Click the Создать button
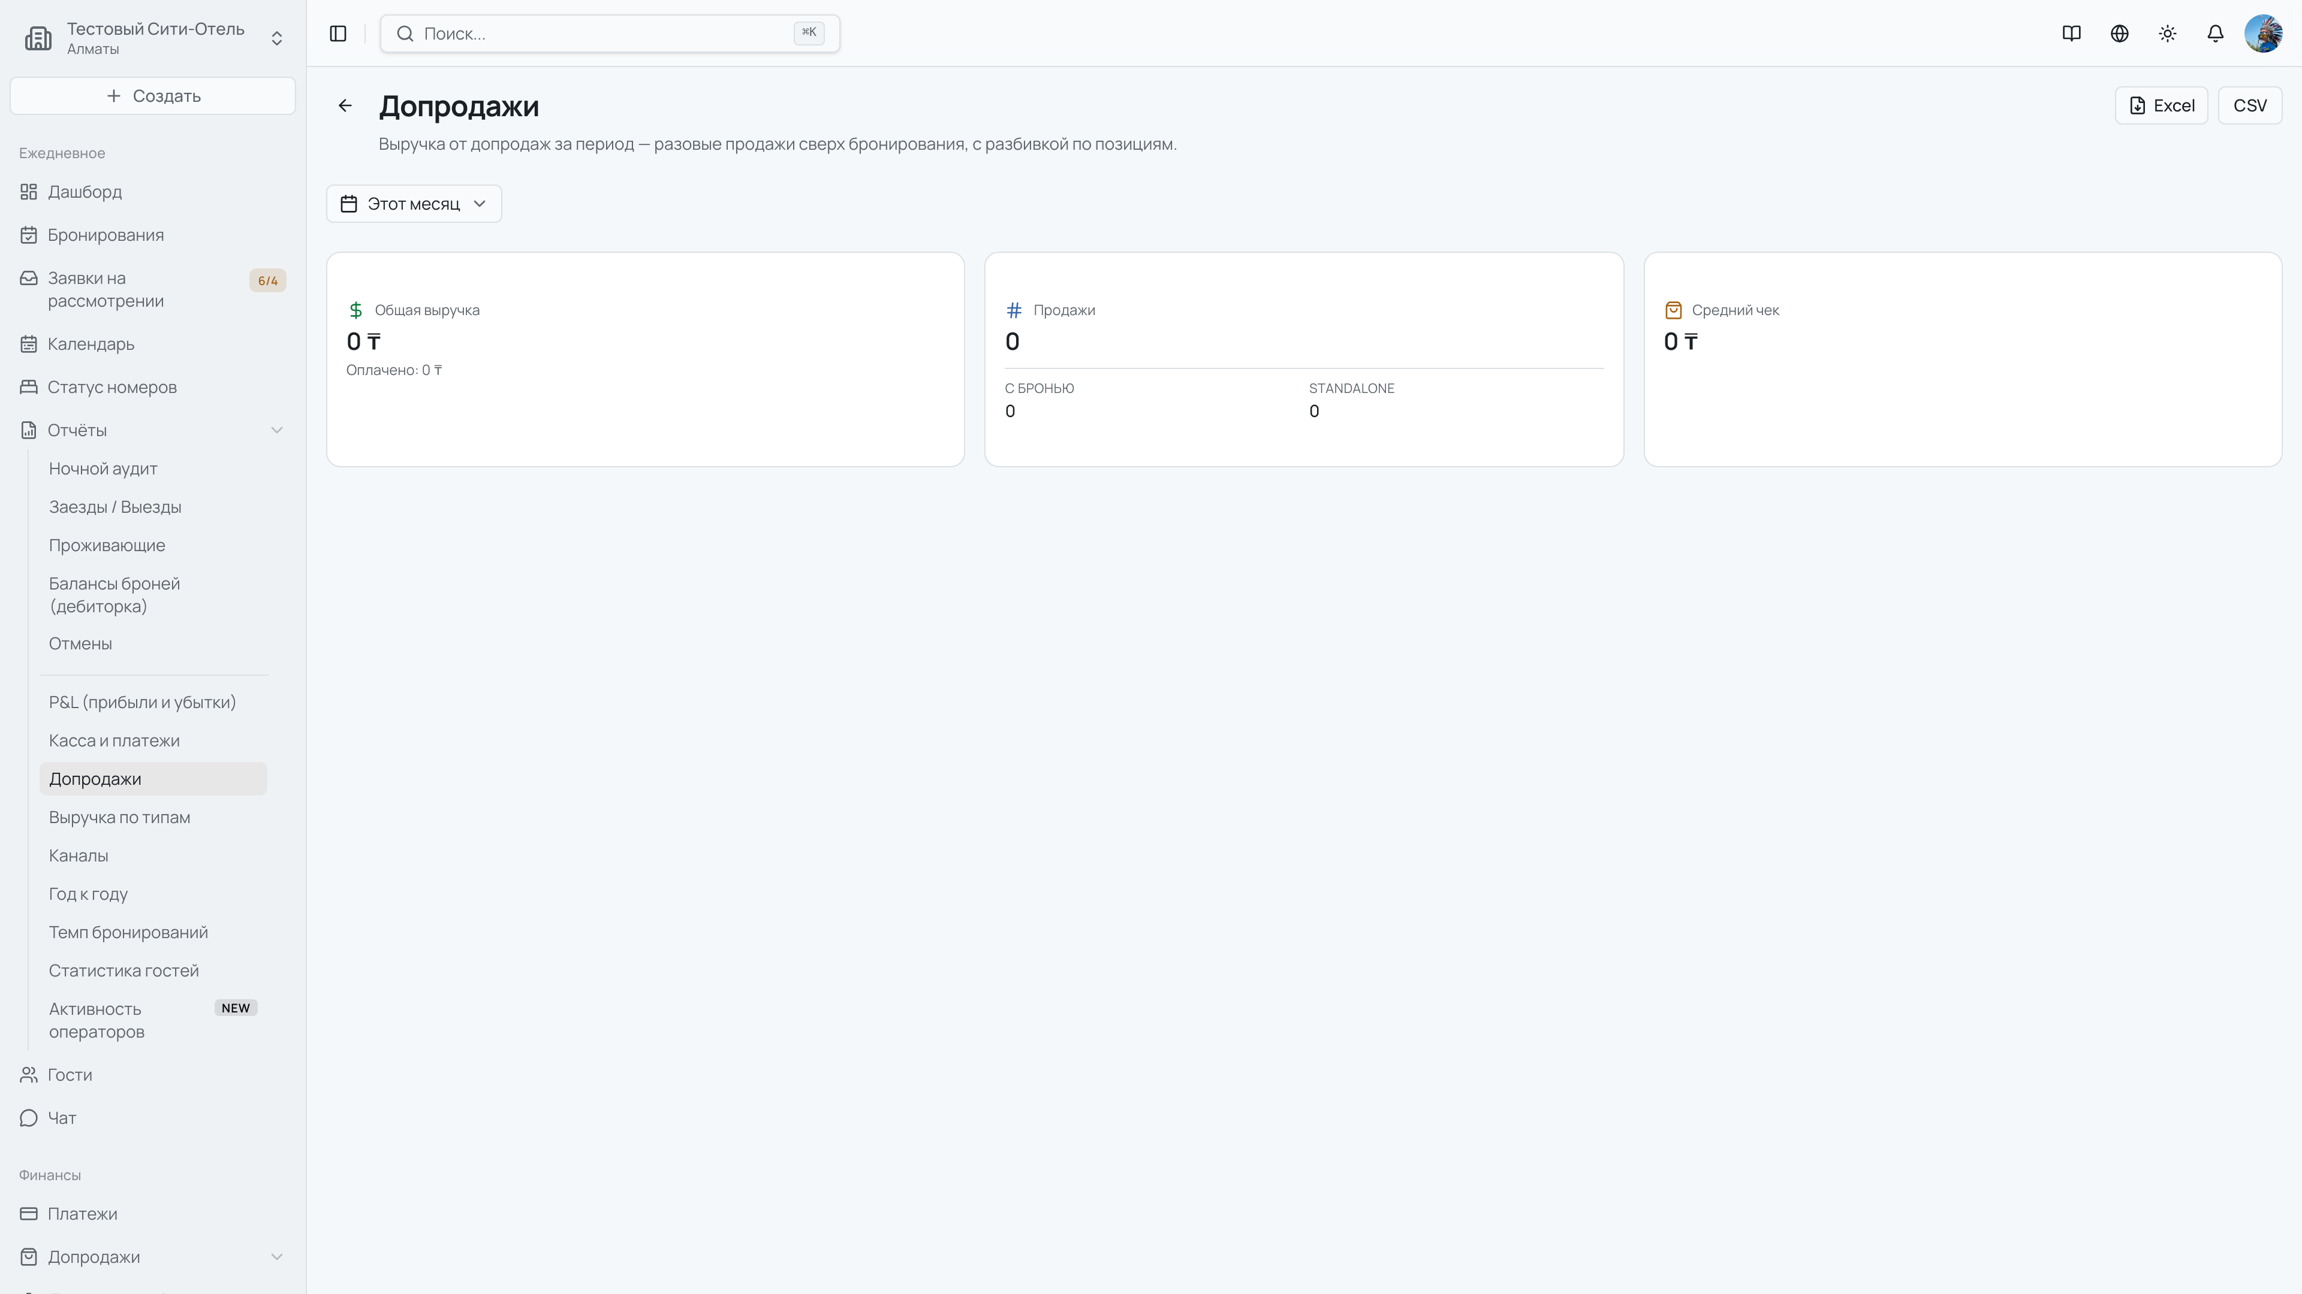Viewport: 2302px width, 1294px height. 153,96
